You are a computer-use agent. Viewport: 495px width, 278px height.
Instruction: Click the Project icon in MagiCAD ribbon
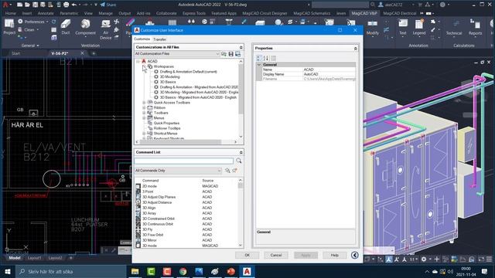9,26
